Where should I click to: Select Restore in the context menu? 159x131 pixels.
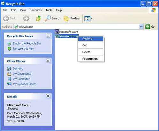click(91, 39)
